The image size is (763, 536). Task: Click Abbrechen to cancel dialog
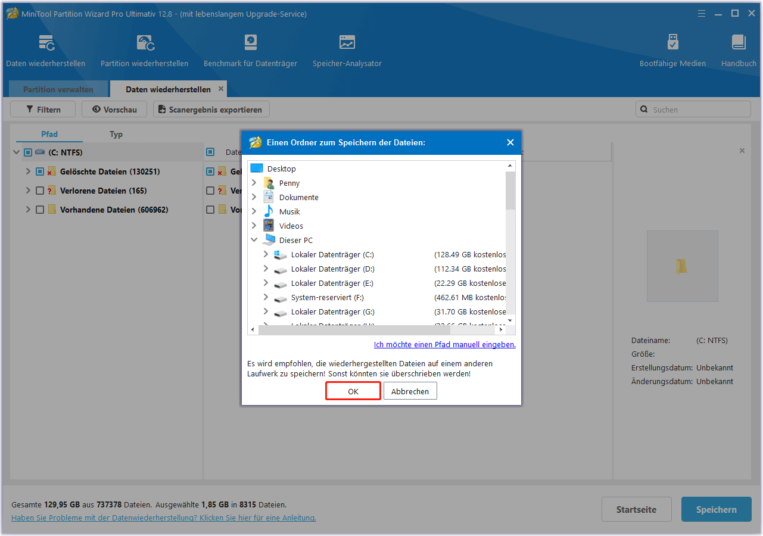pos(410,391)
